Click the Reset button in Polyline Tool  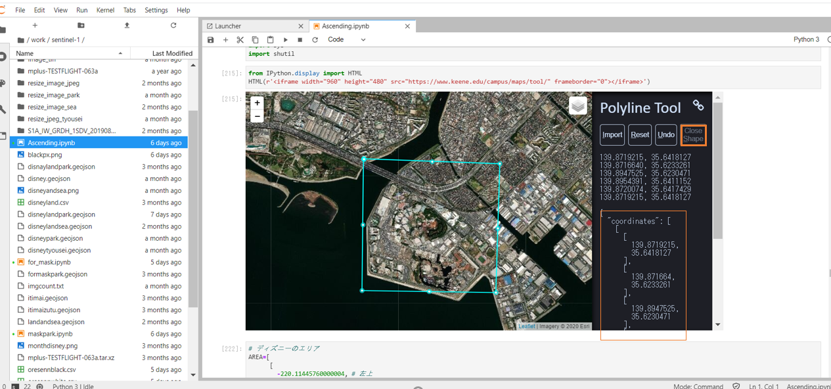pos(640,134)
